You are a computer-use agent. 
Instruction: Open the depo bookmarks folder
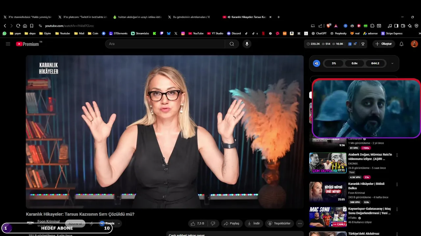pos(30,33)
